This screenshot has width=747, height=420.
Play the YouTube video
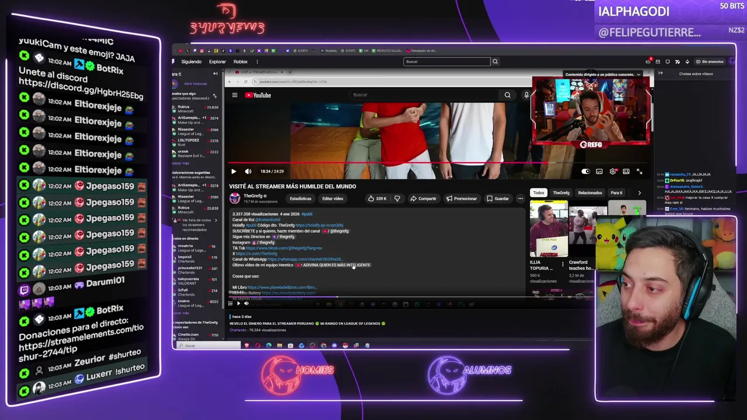tap(233, 171)
